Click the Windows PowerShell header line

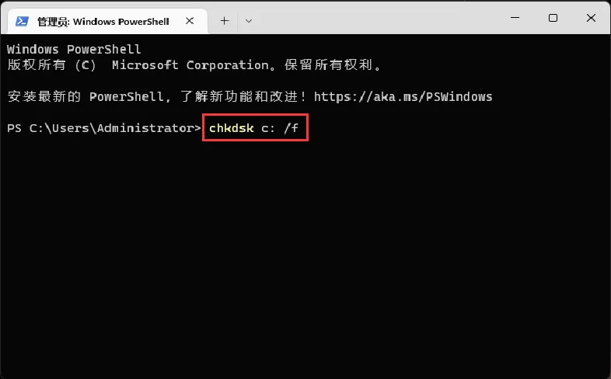[x=74, y=50]
